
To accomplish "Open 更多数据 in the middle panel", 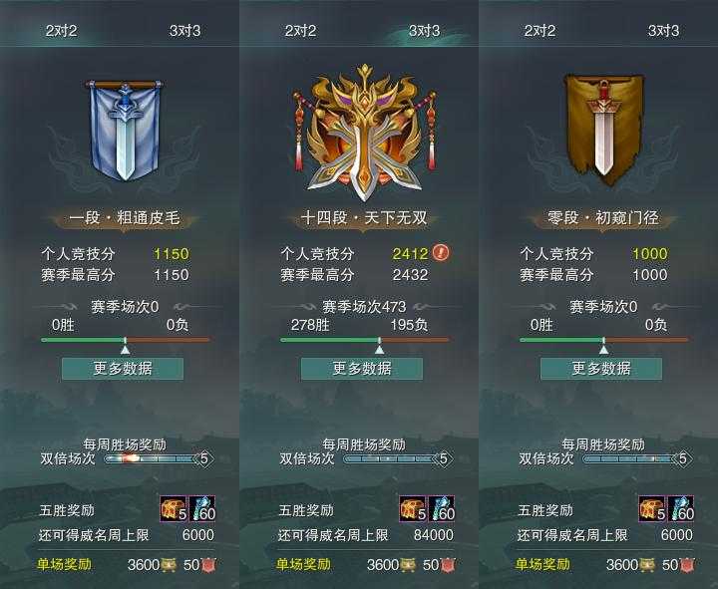I will [362, 369].
